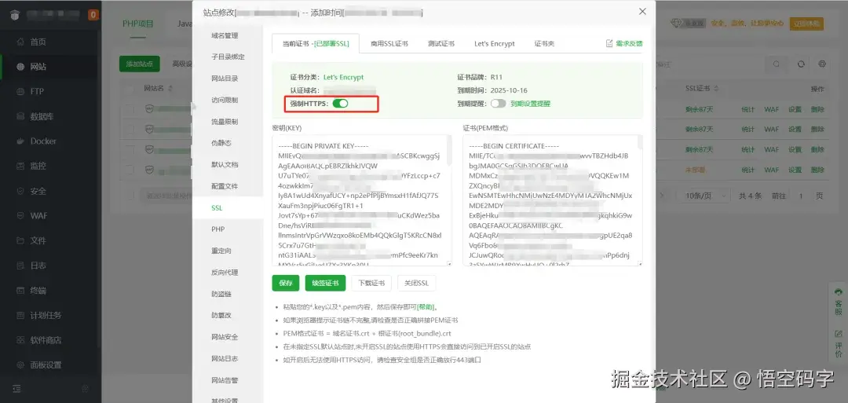
Task: Switch to the 测试证书 tab
Action: click(440, 44)
